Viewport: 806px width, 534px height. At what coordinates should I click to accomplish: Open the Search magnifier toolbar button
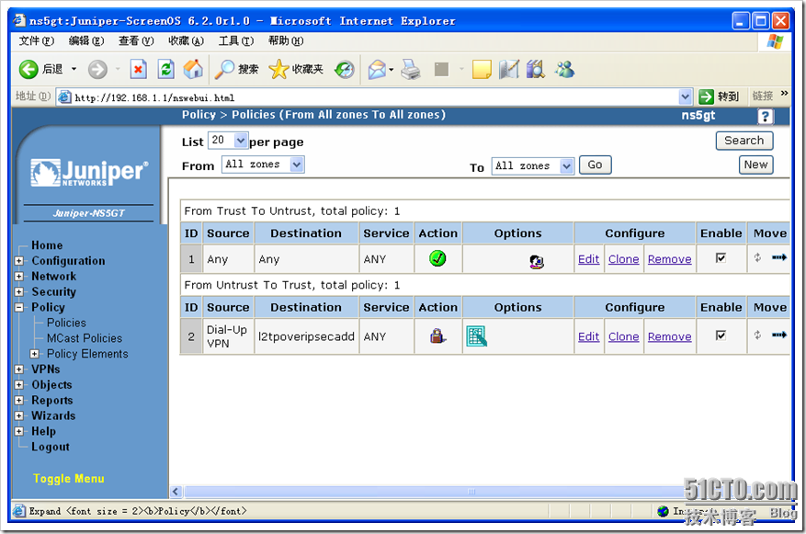[236, 69]
